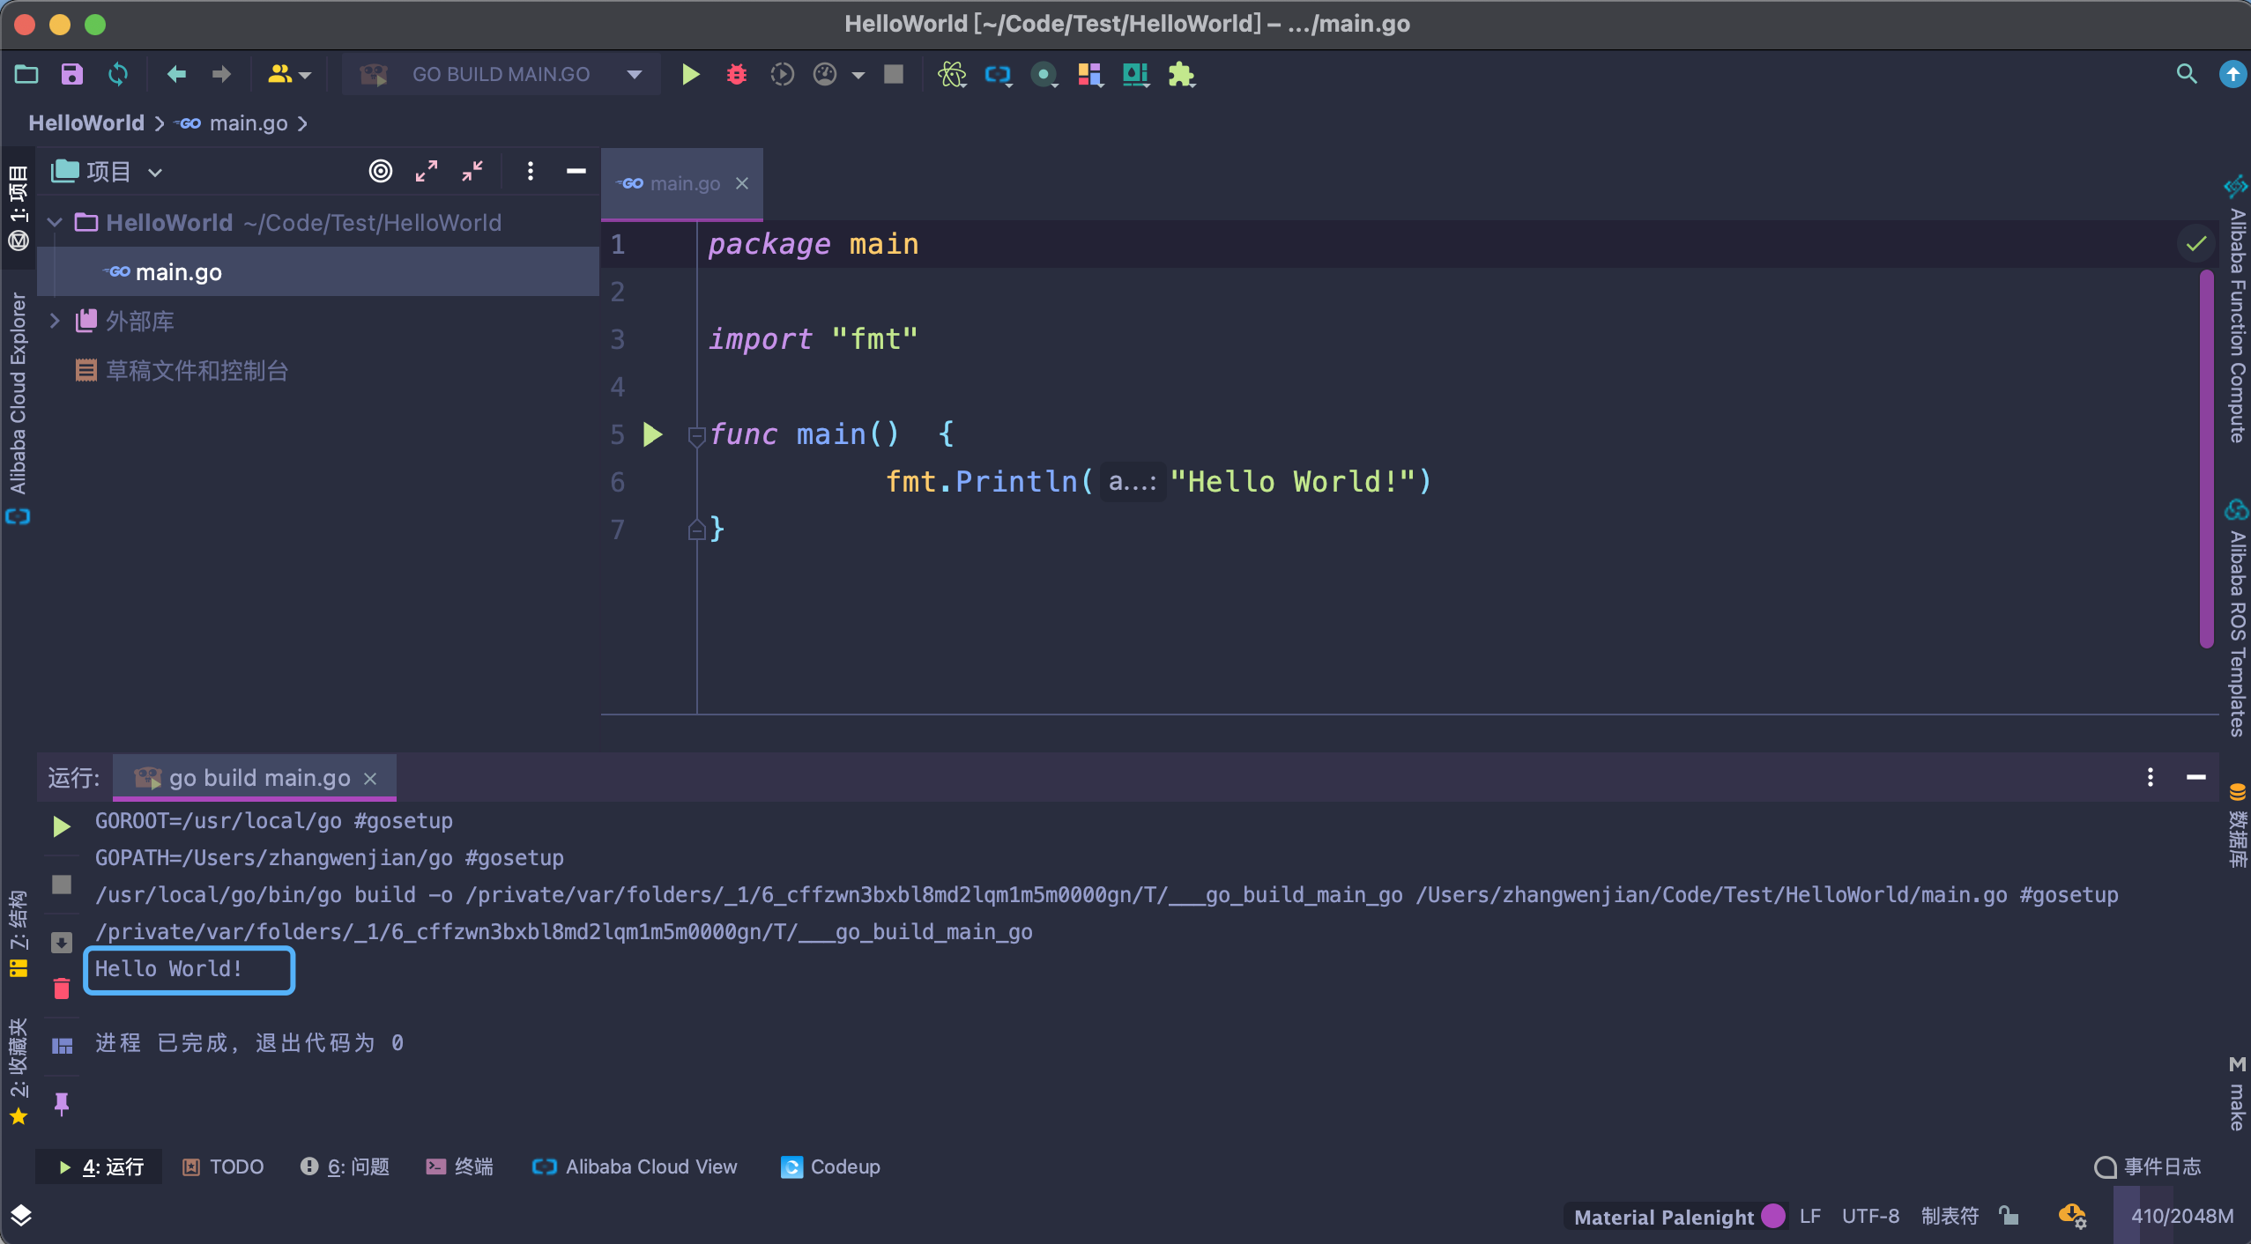Open the GO BUILD MAIN.GO configuration dropdown
Screen dimensions: 2251x1244
coord(635,75)
